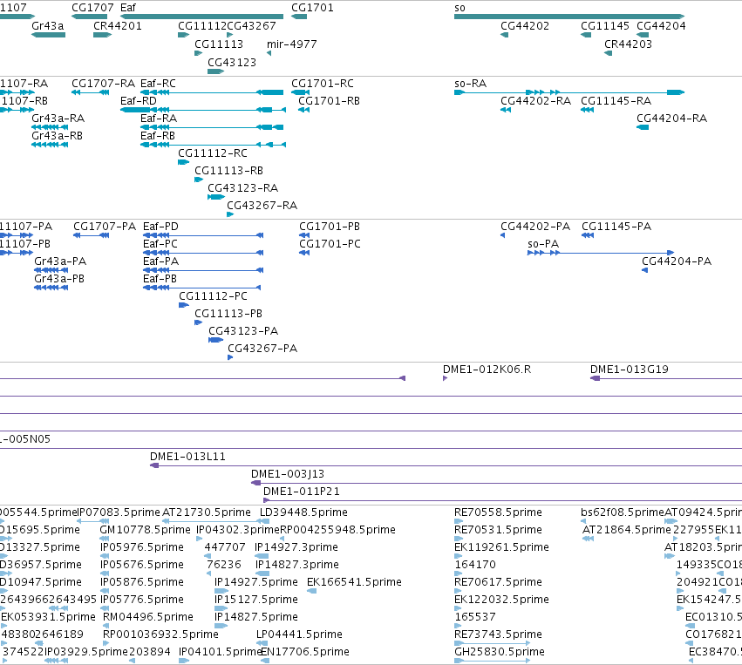
Task: Open protein CG44204-PA
Action: [677, 261]
